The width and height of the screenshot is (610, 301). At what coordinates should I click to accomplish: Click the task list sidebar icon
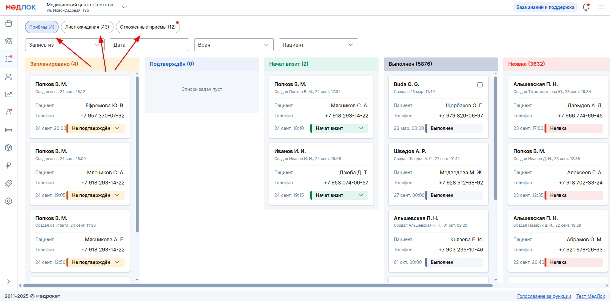[x=9, y=59]
